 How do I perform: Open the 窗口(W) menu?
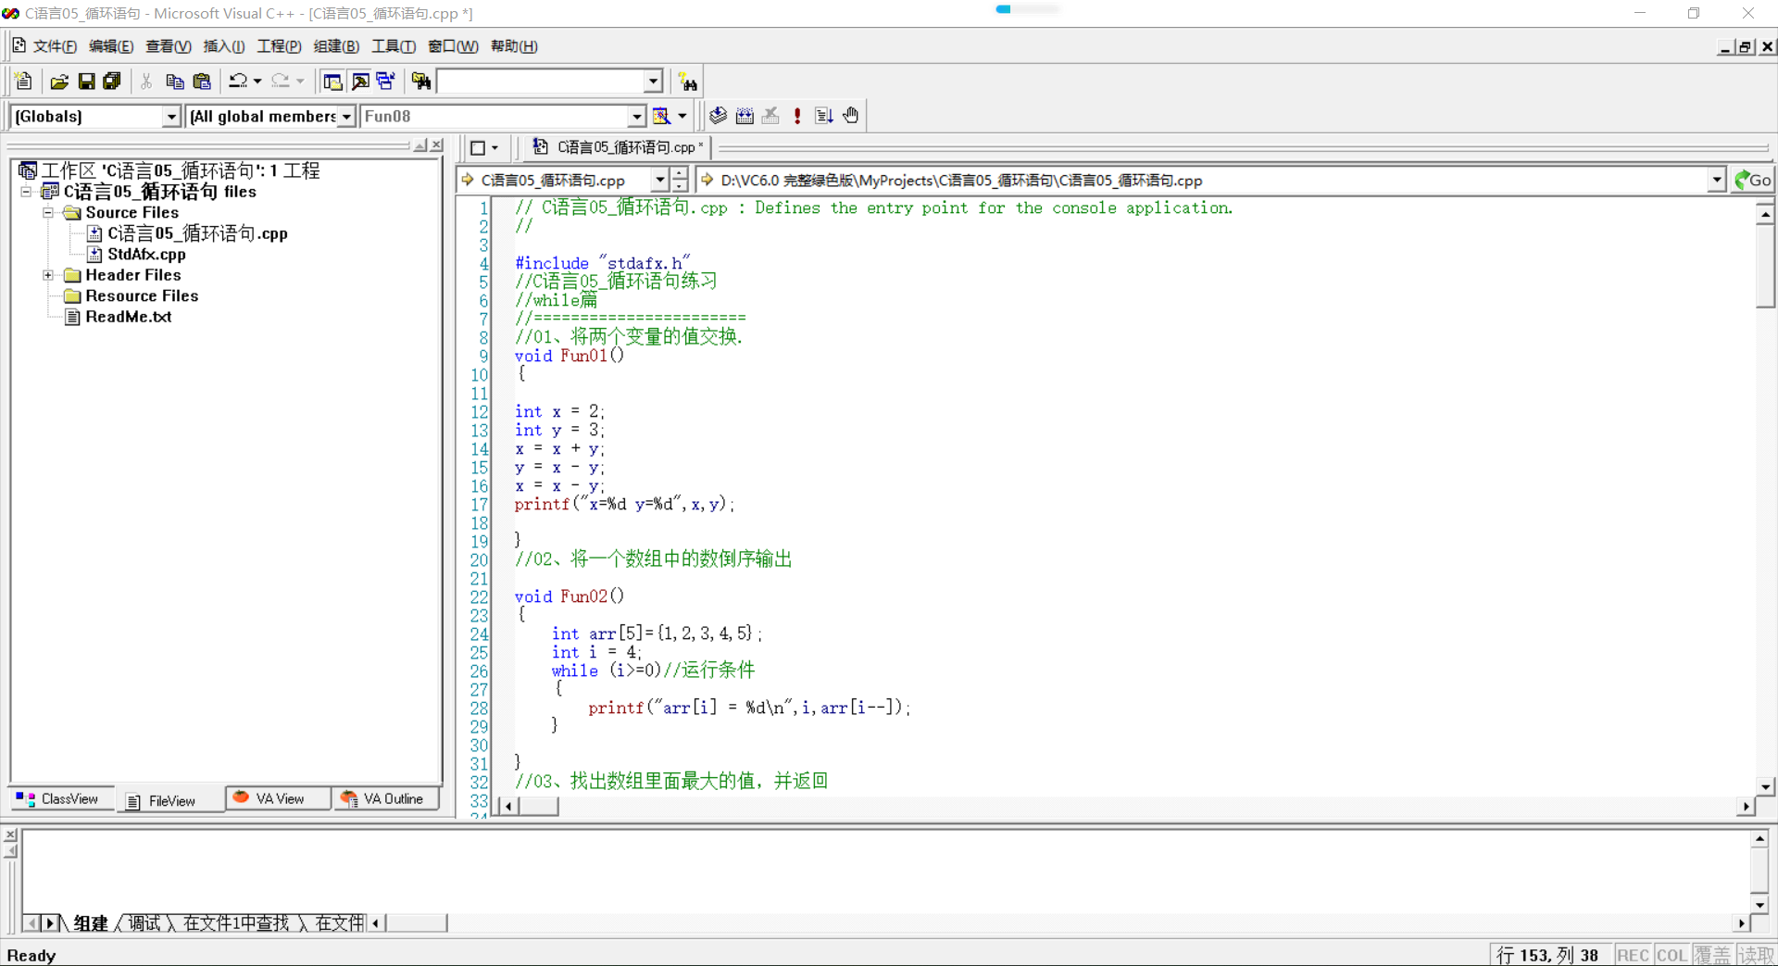pos(453,46)
